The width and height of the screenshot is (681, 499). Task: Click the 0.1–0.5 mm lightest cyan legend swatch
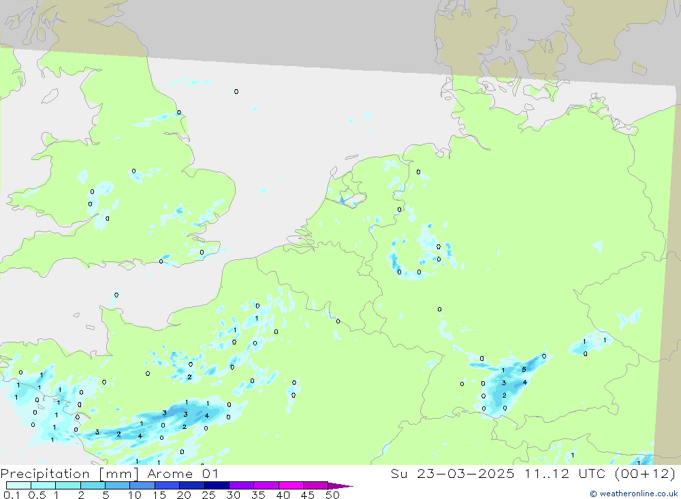pos(18,485)
